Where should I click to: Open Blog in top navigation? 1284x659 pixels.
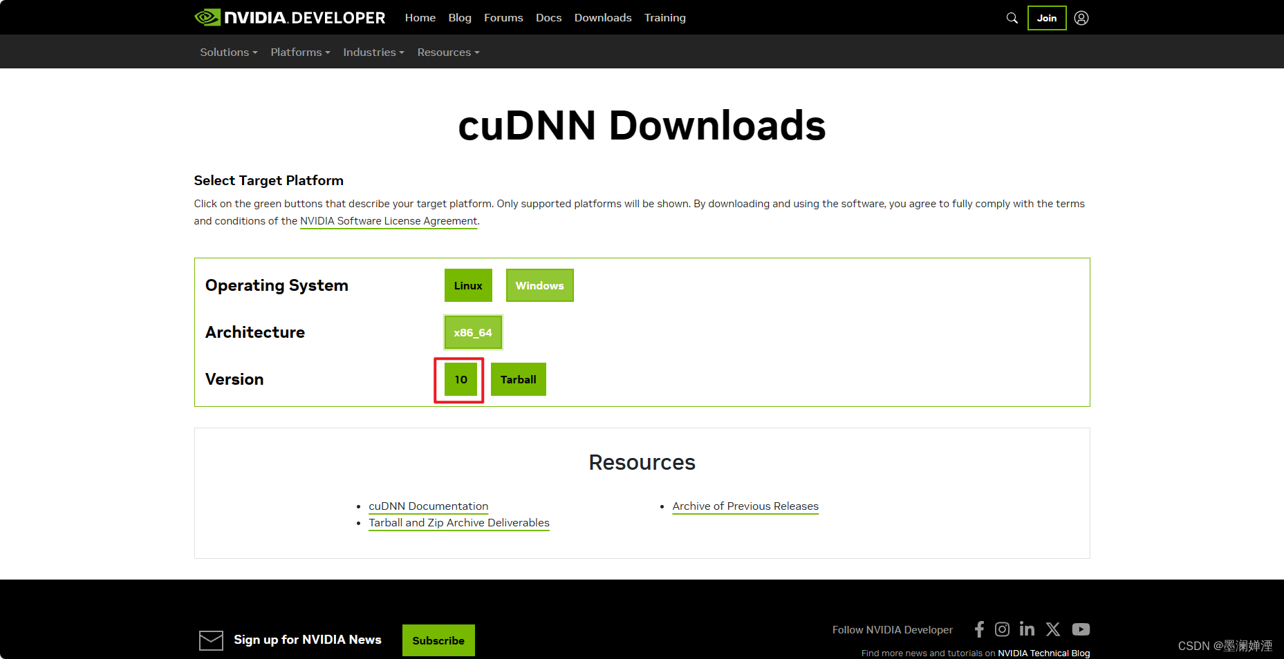pos(460,17)
